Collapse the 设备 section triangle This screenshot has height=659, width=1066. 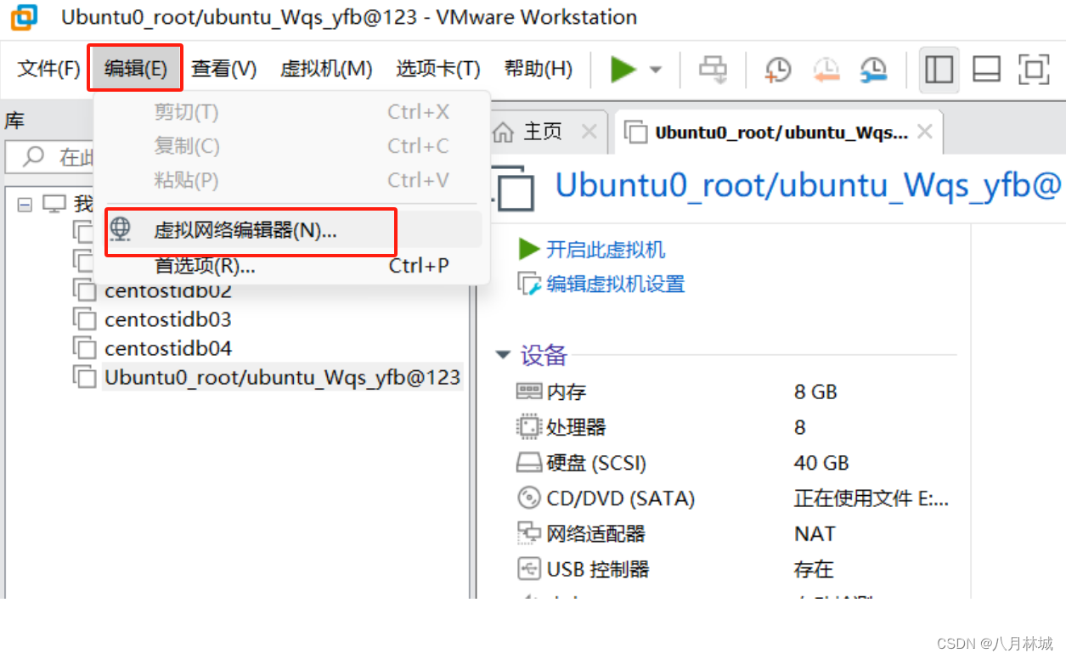click(504, 355)
